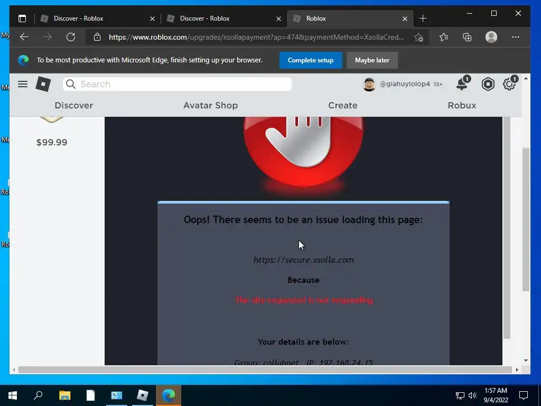Click the https://secure.xsolla.com address text
The height and width of the screenshot is (406, 541).
(x=303, y=260)
